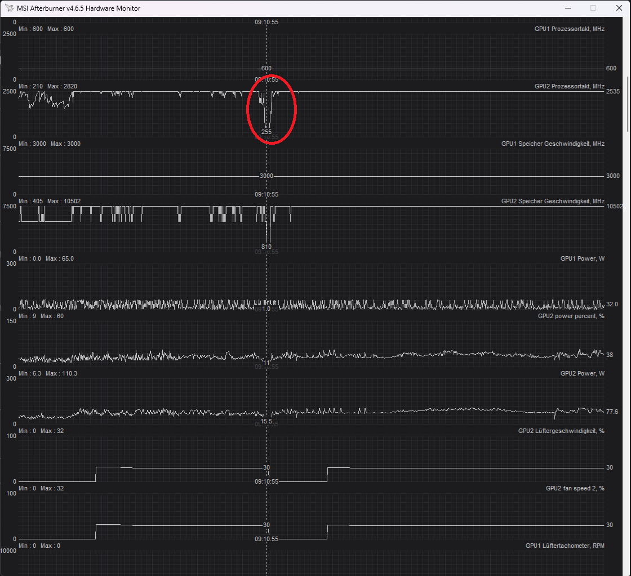
Task: Click the window title MSI Afterburner v4.6.5 Hardware Monitor
Action: [x=78, y=8]
